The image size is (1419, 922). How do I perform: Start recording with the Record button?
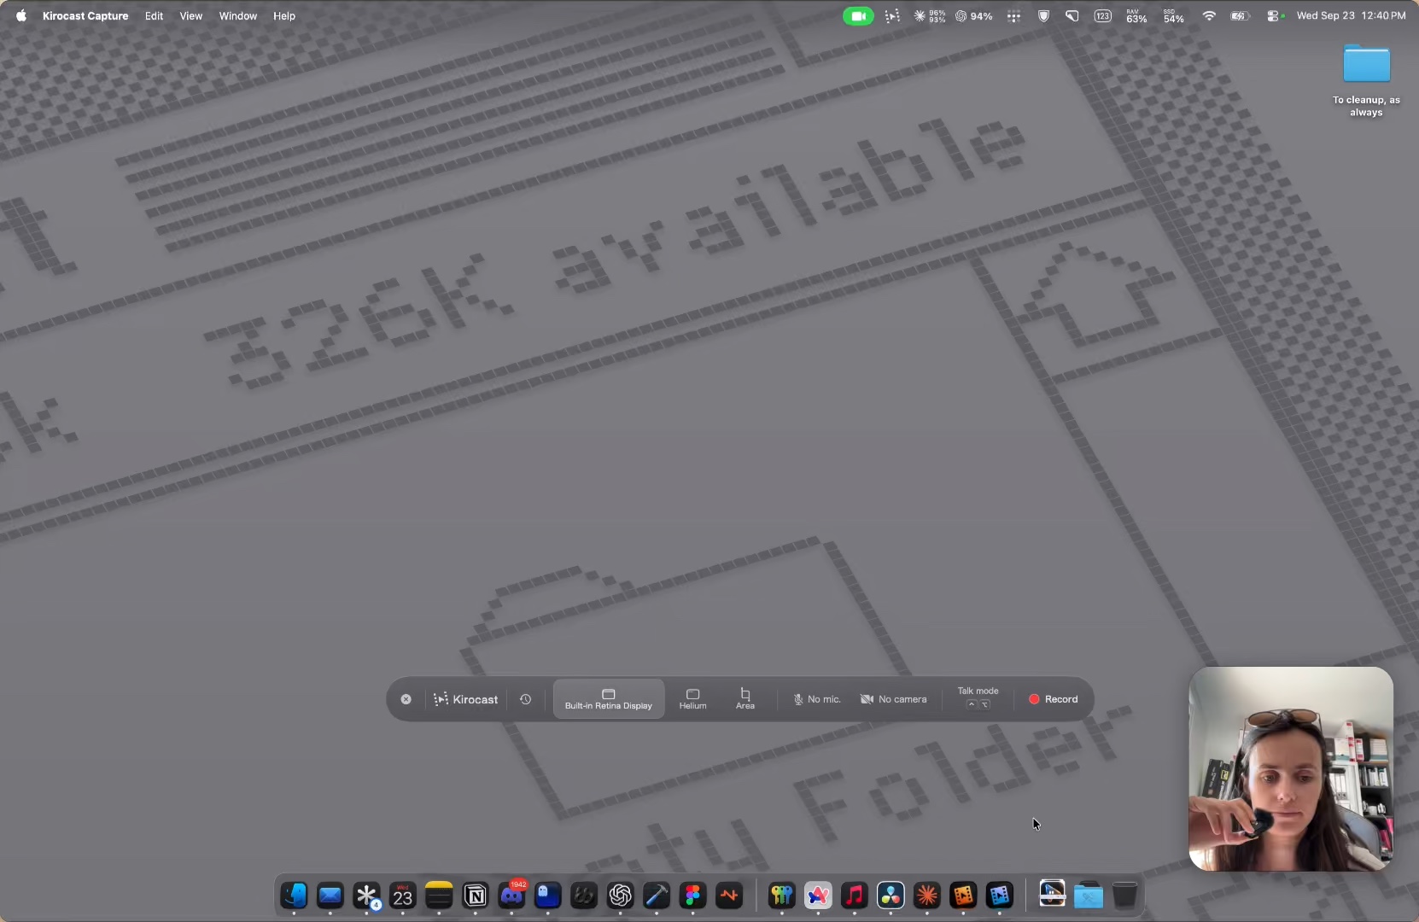tap(1054, 699)
